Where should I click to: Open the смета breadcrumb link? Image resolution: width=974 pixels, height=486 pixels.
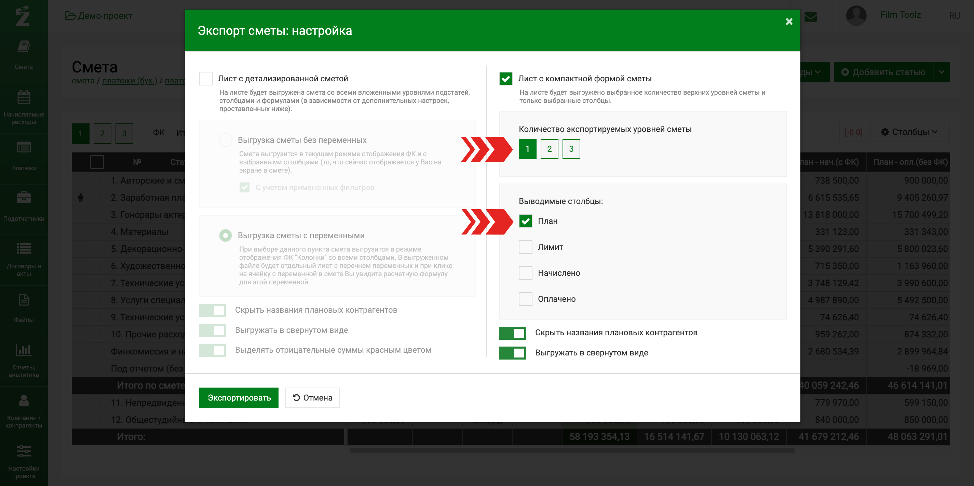pyautogui.click(x=83, y=81)
